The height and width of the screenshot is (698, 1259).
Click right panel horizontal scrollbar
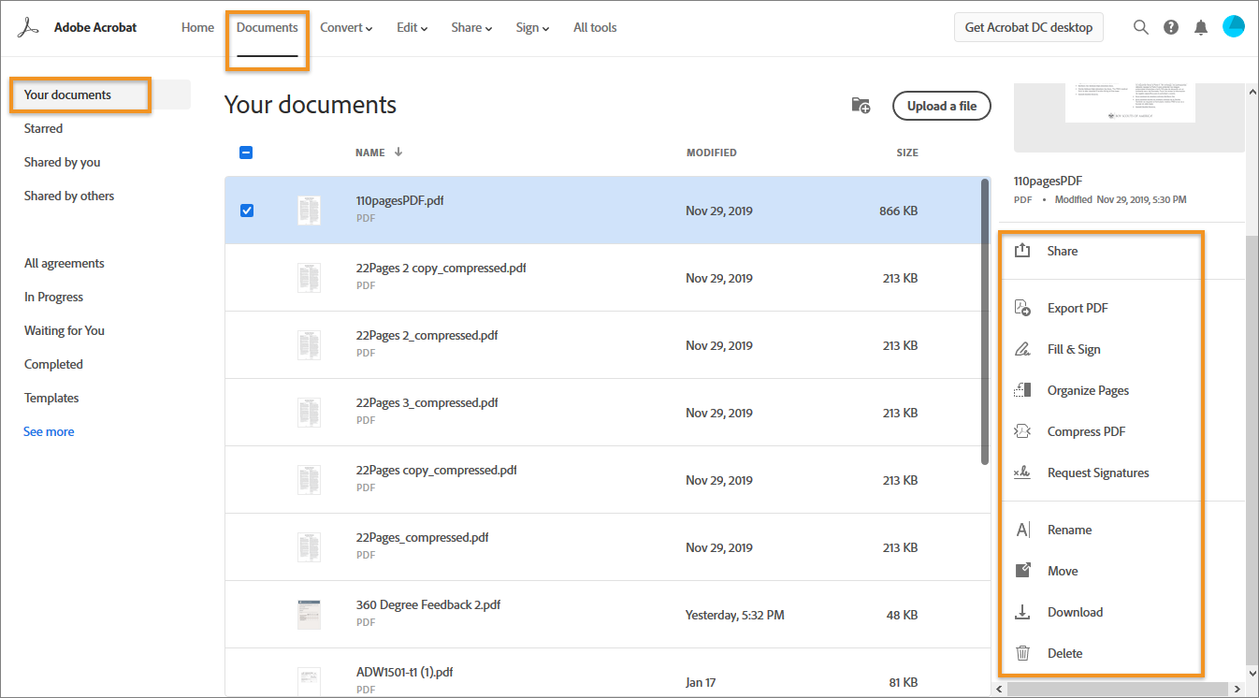(x=1120, y=689)
